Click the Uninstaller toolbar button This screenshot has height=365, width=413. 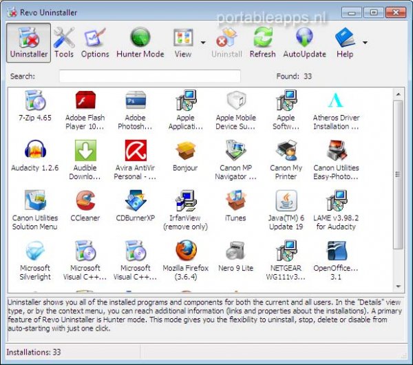click(x=29, y=42)
